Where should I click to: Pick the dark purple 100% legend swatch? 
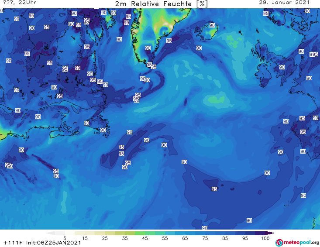pyautogui.click(x=260, y=233)
